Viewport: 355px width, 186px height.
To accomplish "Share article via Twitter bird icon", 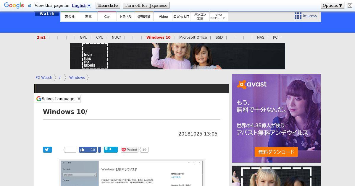I will pos(47,150).
